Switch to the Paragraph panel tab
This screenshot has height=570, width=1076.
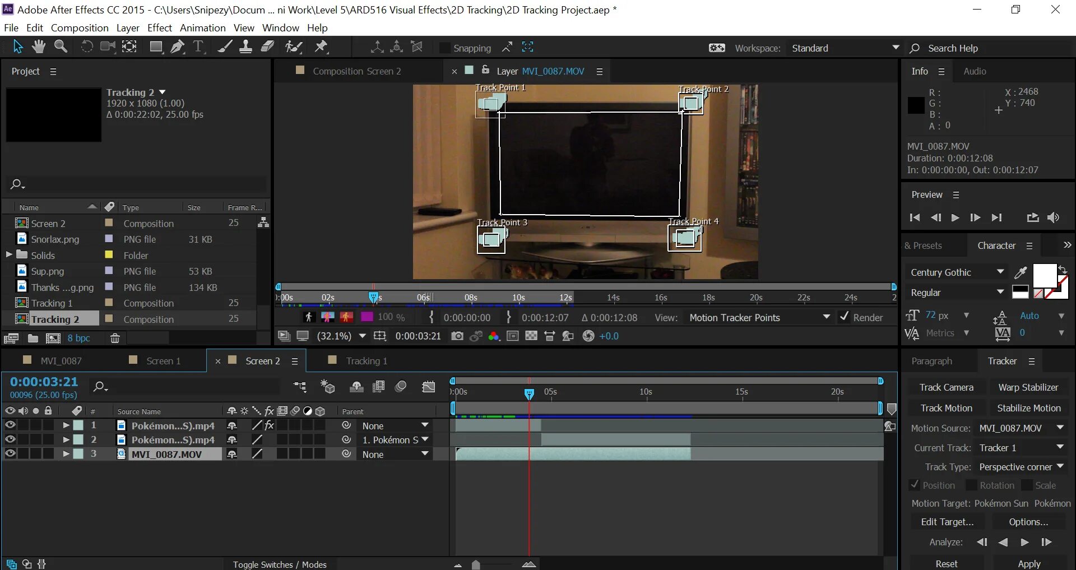point(931,361)
